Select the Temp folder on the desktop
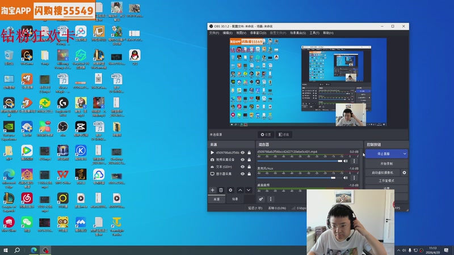The height and width of the screenshot is (255, 454). pos(45,57)
